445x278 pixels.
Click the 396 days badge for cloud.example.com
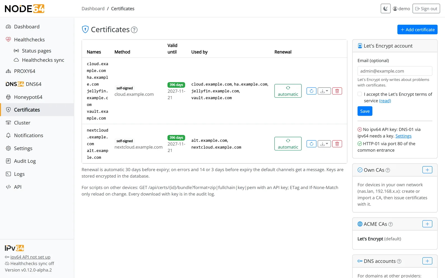(x=176, y=85)
